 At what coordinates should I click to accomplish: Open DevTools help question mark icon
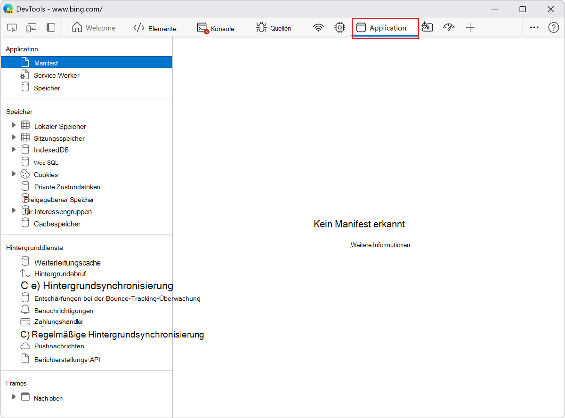554,28
